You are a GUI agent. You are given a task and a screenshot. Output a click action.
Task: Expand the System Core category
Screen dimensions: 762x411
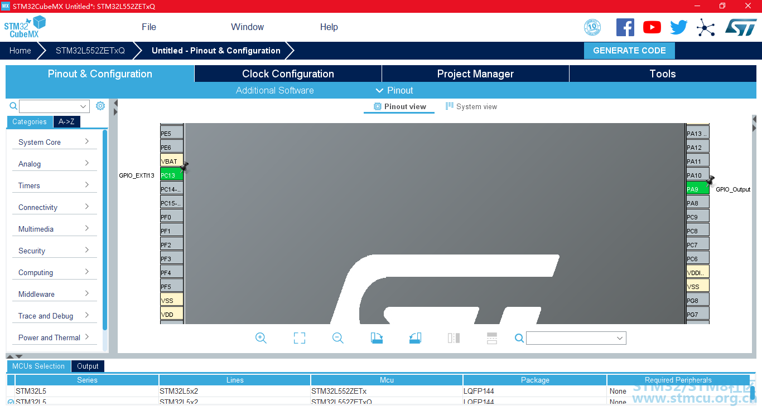point(54,142)
